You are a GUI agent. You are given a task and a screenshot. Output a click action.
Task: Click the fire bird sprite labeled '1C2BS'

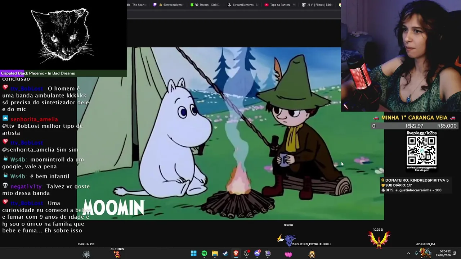379,240
